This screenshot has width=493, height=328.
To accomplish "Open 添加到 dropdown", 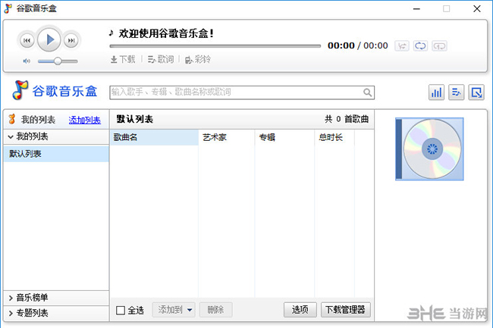I will pyautogui.click(x=174, y=310).
